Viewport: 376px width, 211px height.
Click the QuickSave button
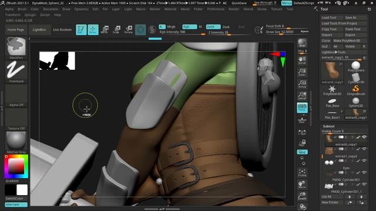click(239, 3)
